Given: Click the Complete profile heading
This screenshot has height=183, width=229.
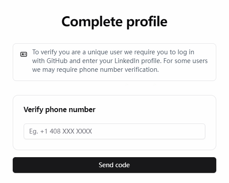Looking at the screenshot, I should pos(114,22).
